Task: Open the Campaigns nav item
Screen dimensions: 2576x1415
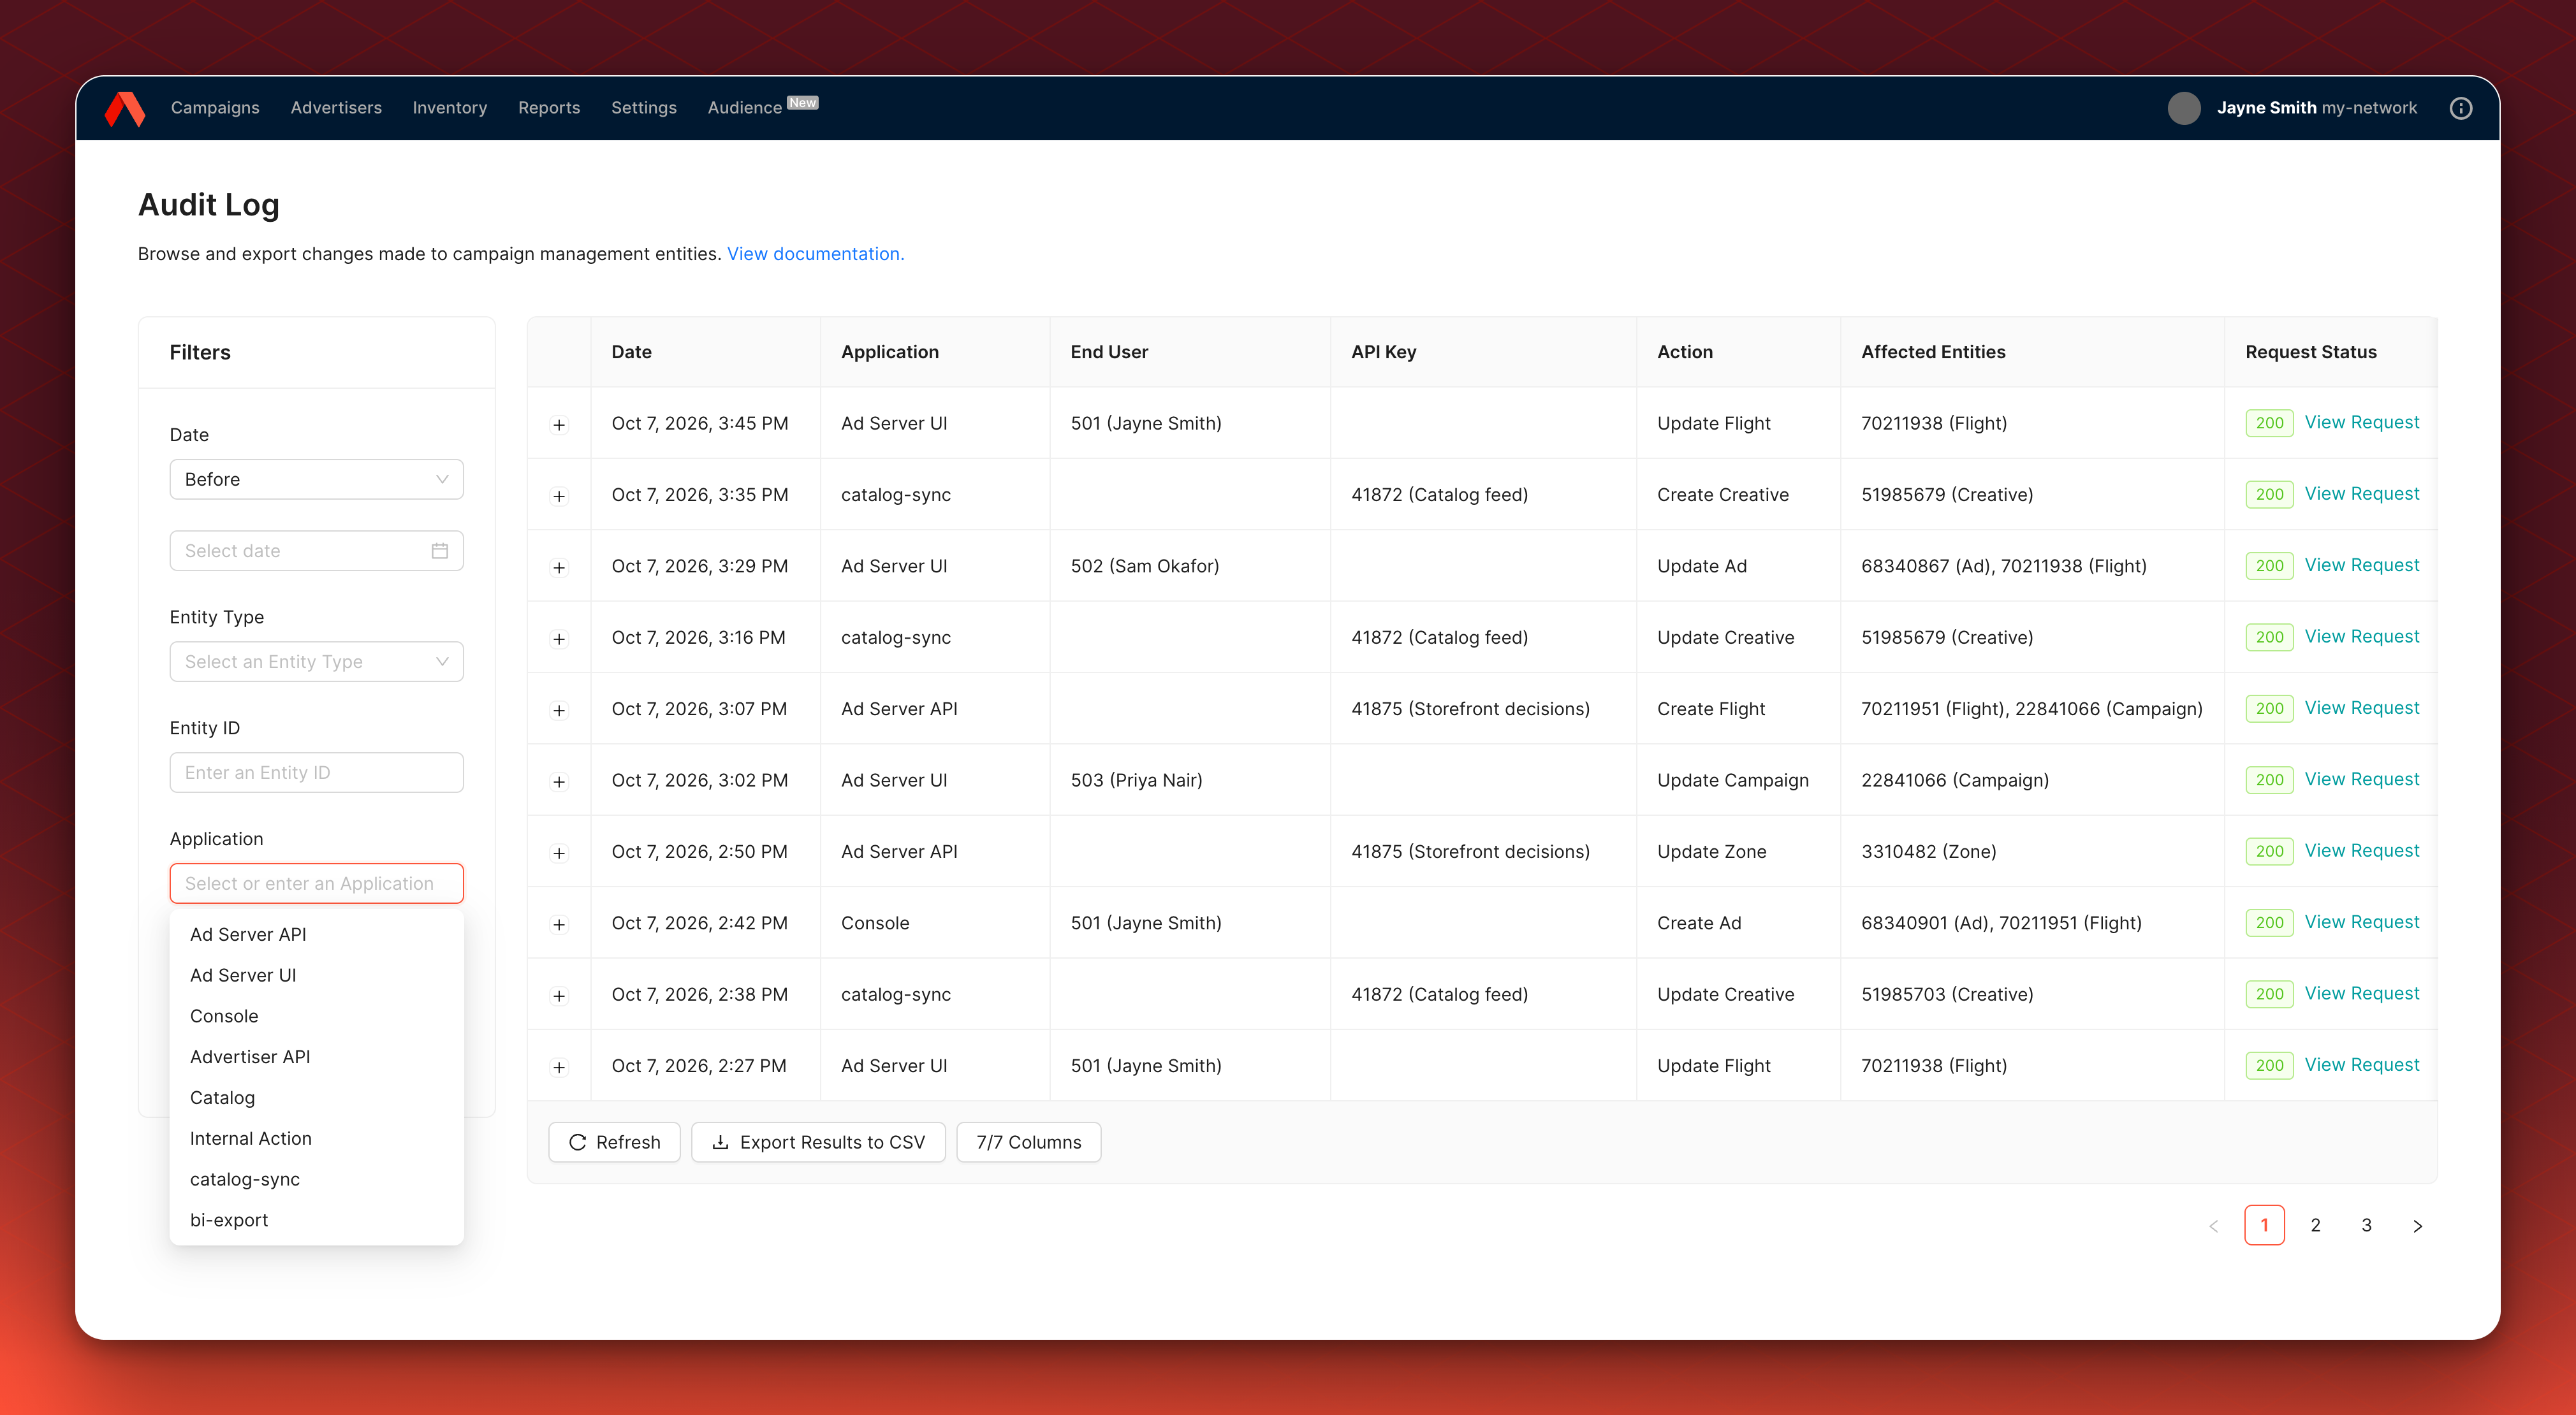Action: [215, 108]
